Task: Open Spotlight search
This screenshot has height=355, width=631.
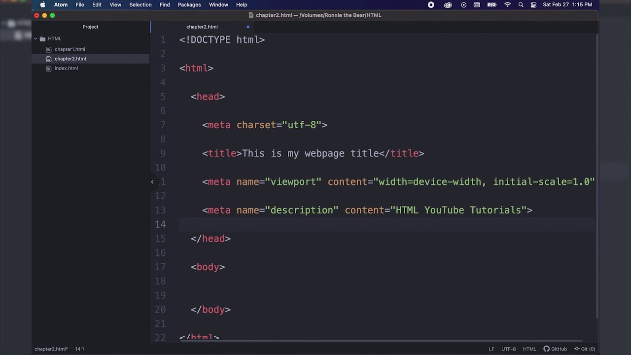Action: [x=521, y=5]
